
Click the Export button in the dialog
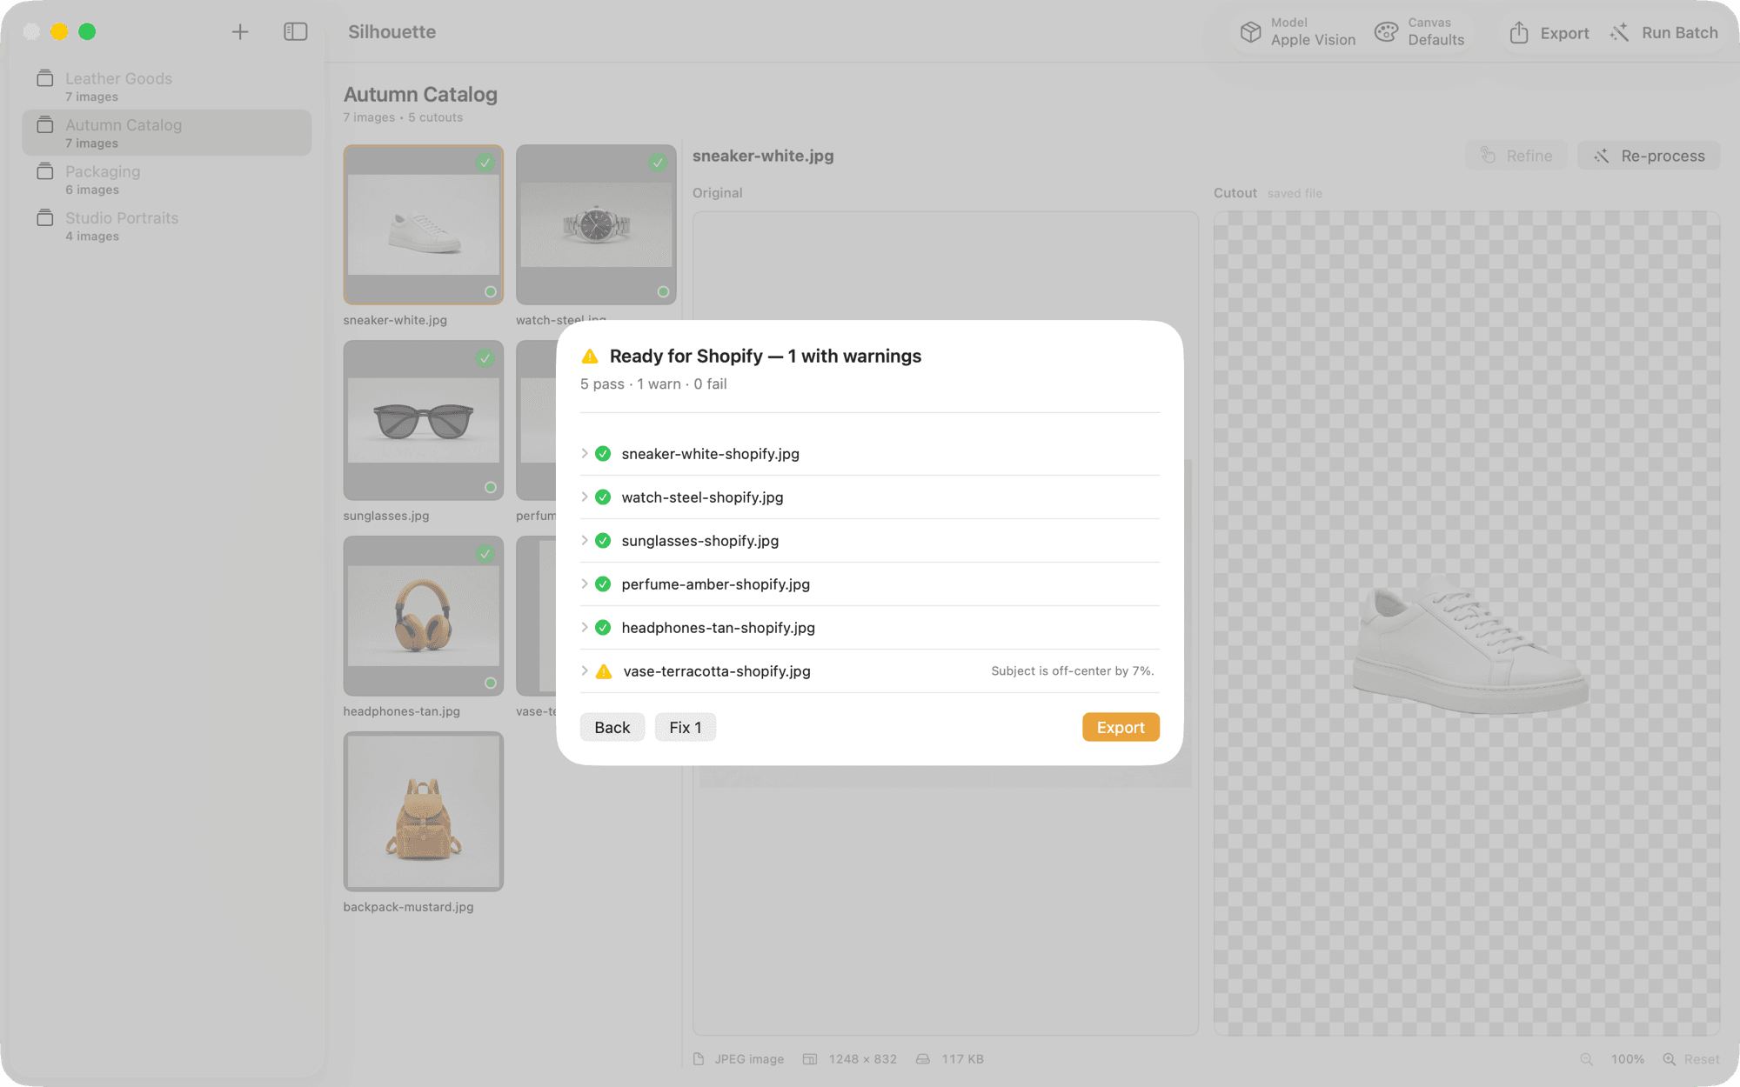point(1121,727)
